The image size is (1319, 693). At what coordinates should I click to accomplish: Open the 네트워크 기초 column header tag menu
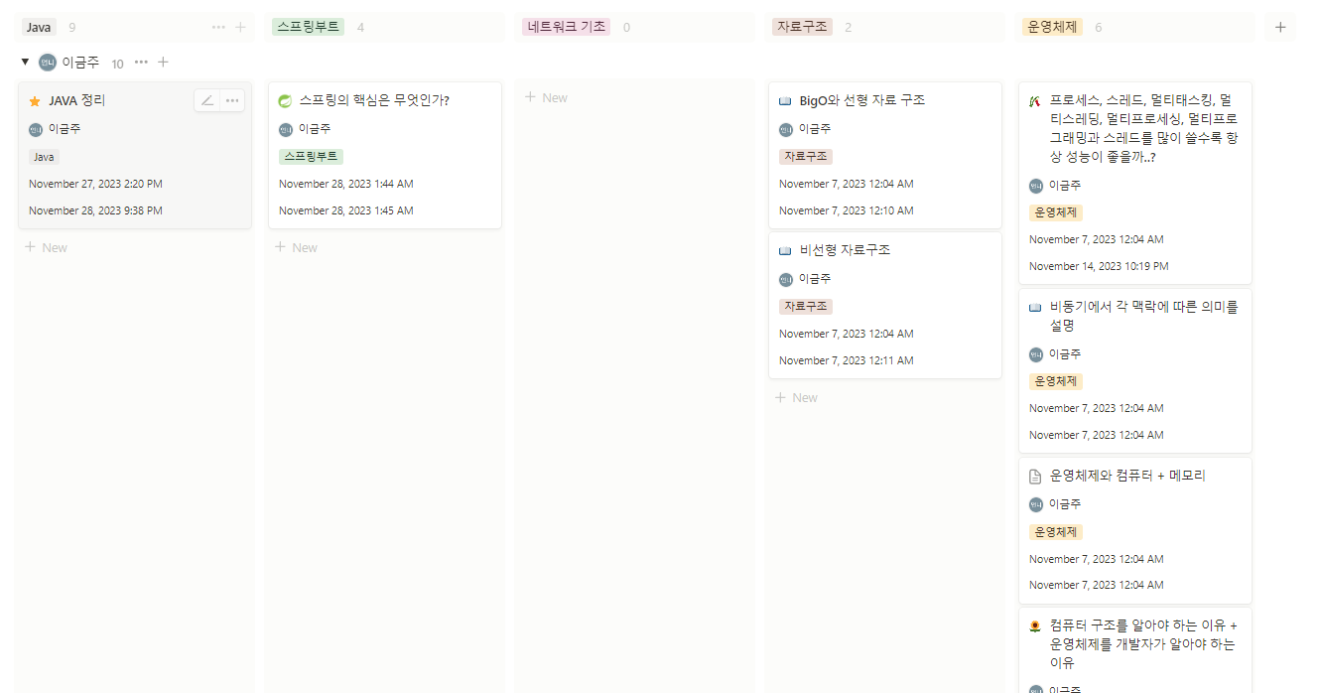pyautogui.click(x=566, y=27)
